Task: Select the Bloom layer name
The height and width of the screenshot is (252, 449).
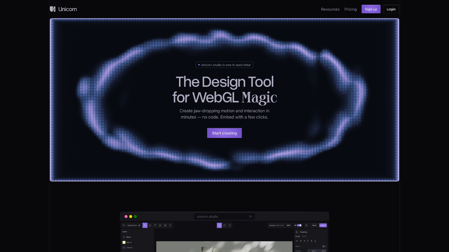Action: pos(129,237)
